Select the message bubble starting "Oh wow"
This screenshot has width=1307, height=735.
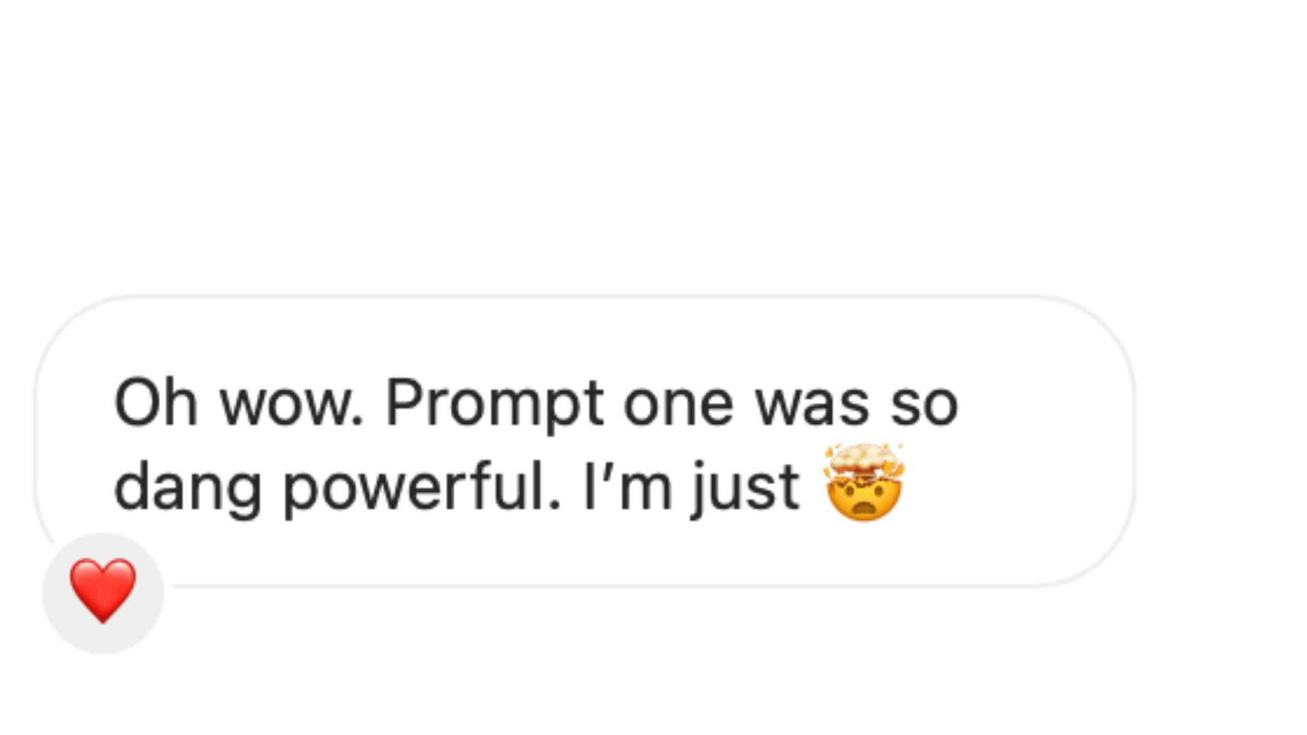(585, 441)
